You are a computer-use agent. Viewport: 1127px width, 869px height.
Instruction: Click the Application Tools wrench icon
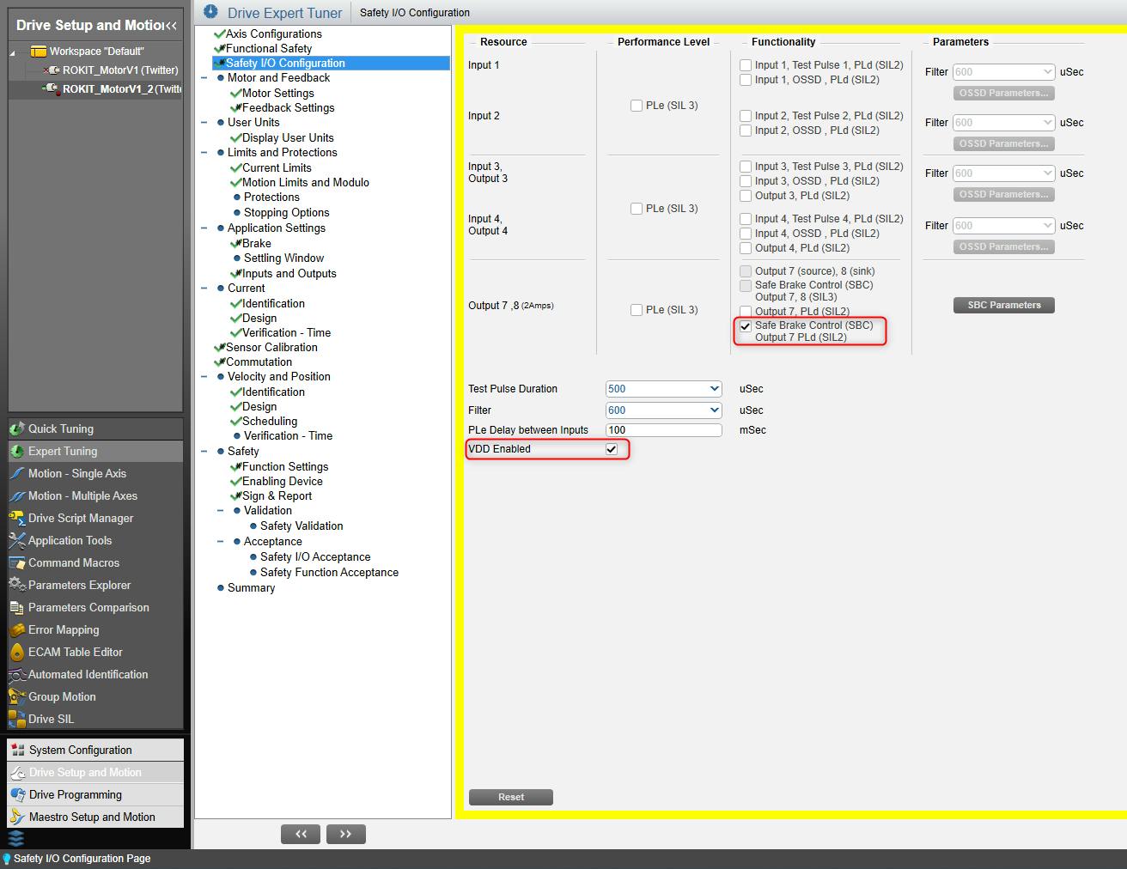[16, 540]
